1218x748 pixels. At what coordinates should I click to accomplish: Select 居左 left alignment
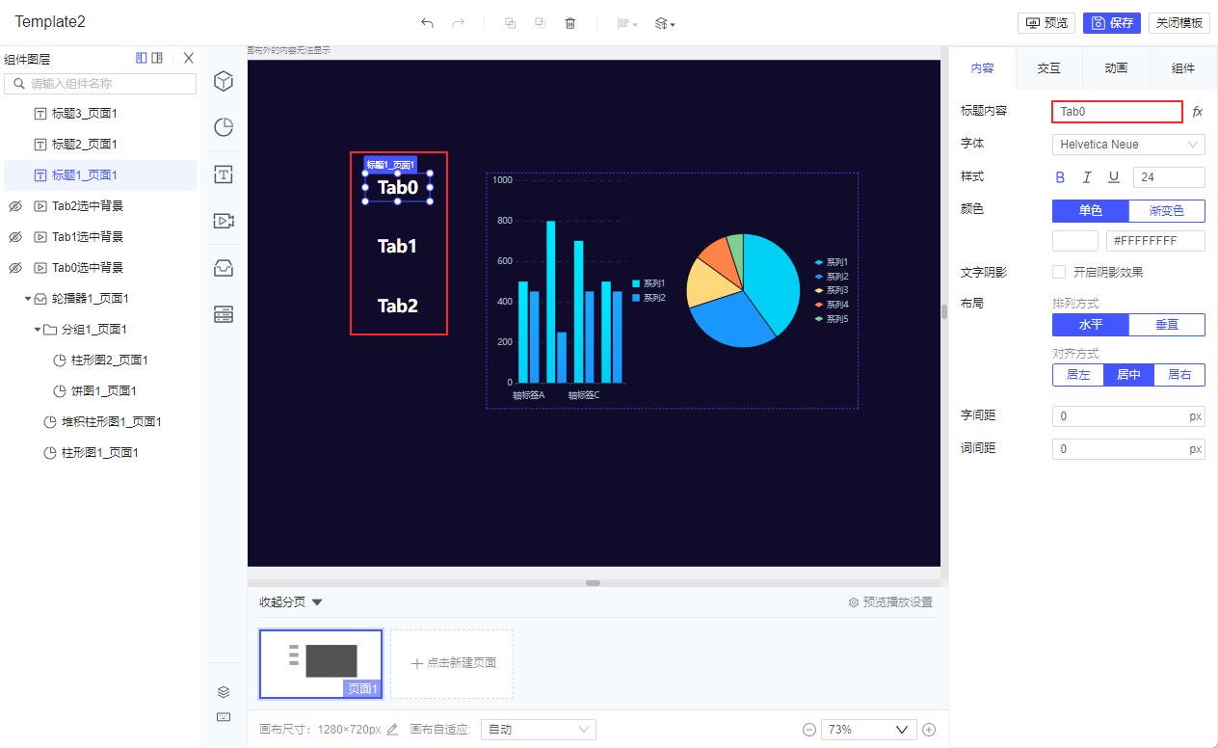[1078, 375]
